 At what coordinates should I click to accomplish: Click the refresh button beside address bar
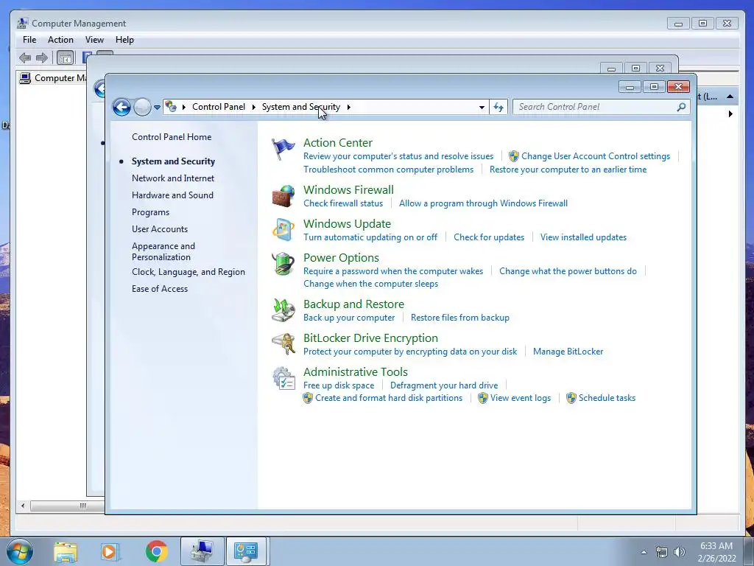[x=498, y=107]
